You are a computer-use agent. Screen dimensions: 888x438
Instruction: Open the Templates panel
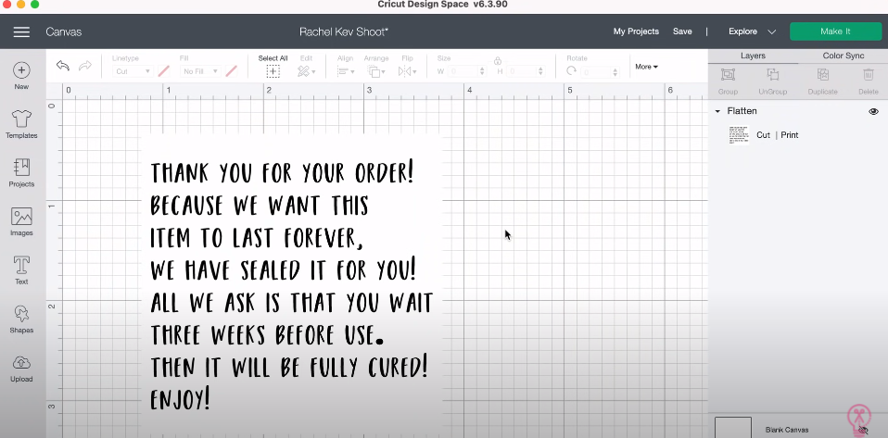21,119
